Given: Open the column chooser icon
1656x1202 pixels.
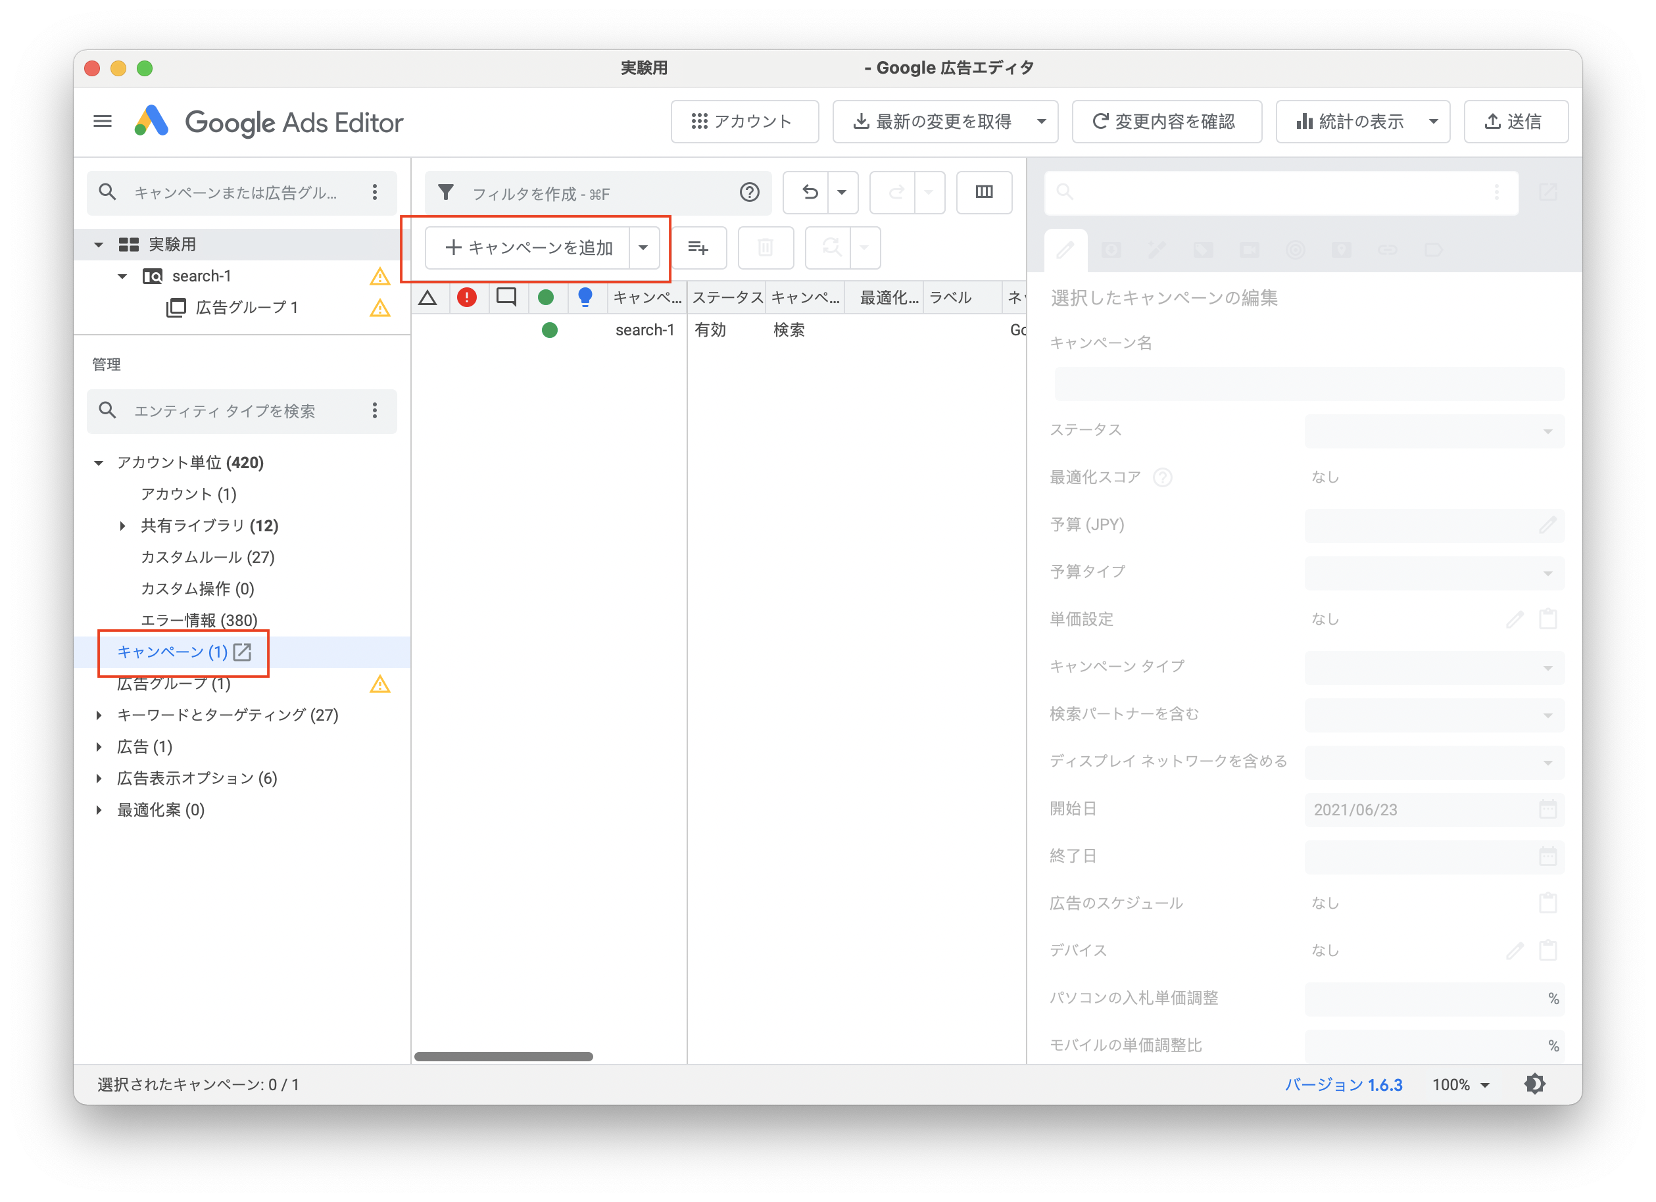Looking at the screenshot, I should pyautogui.click(x=983, y=192).
